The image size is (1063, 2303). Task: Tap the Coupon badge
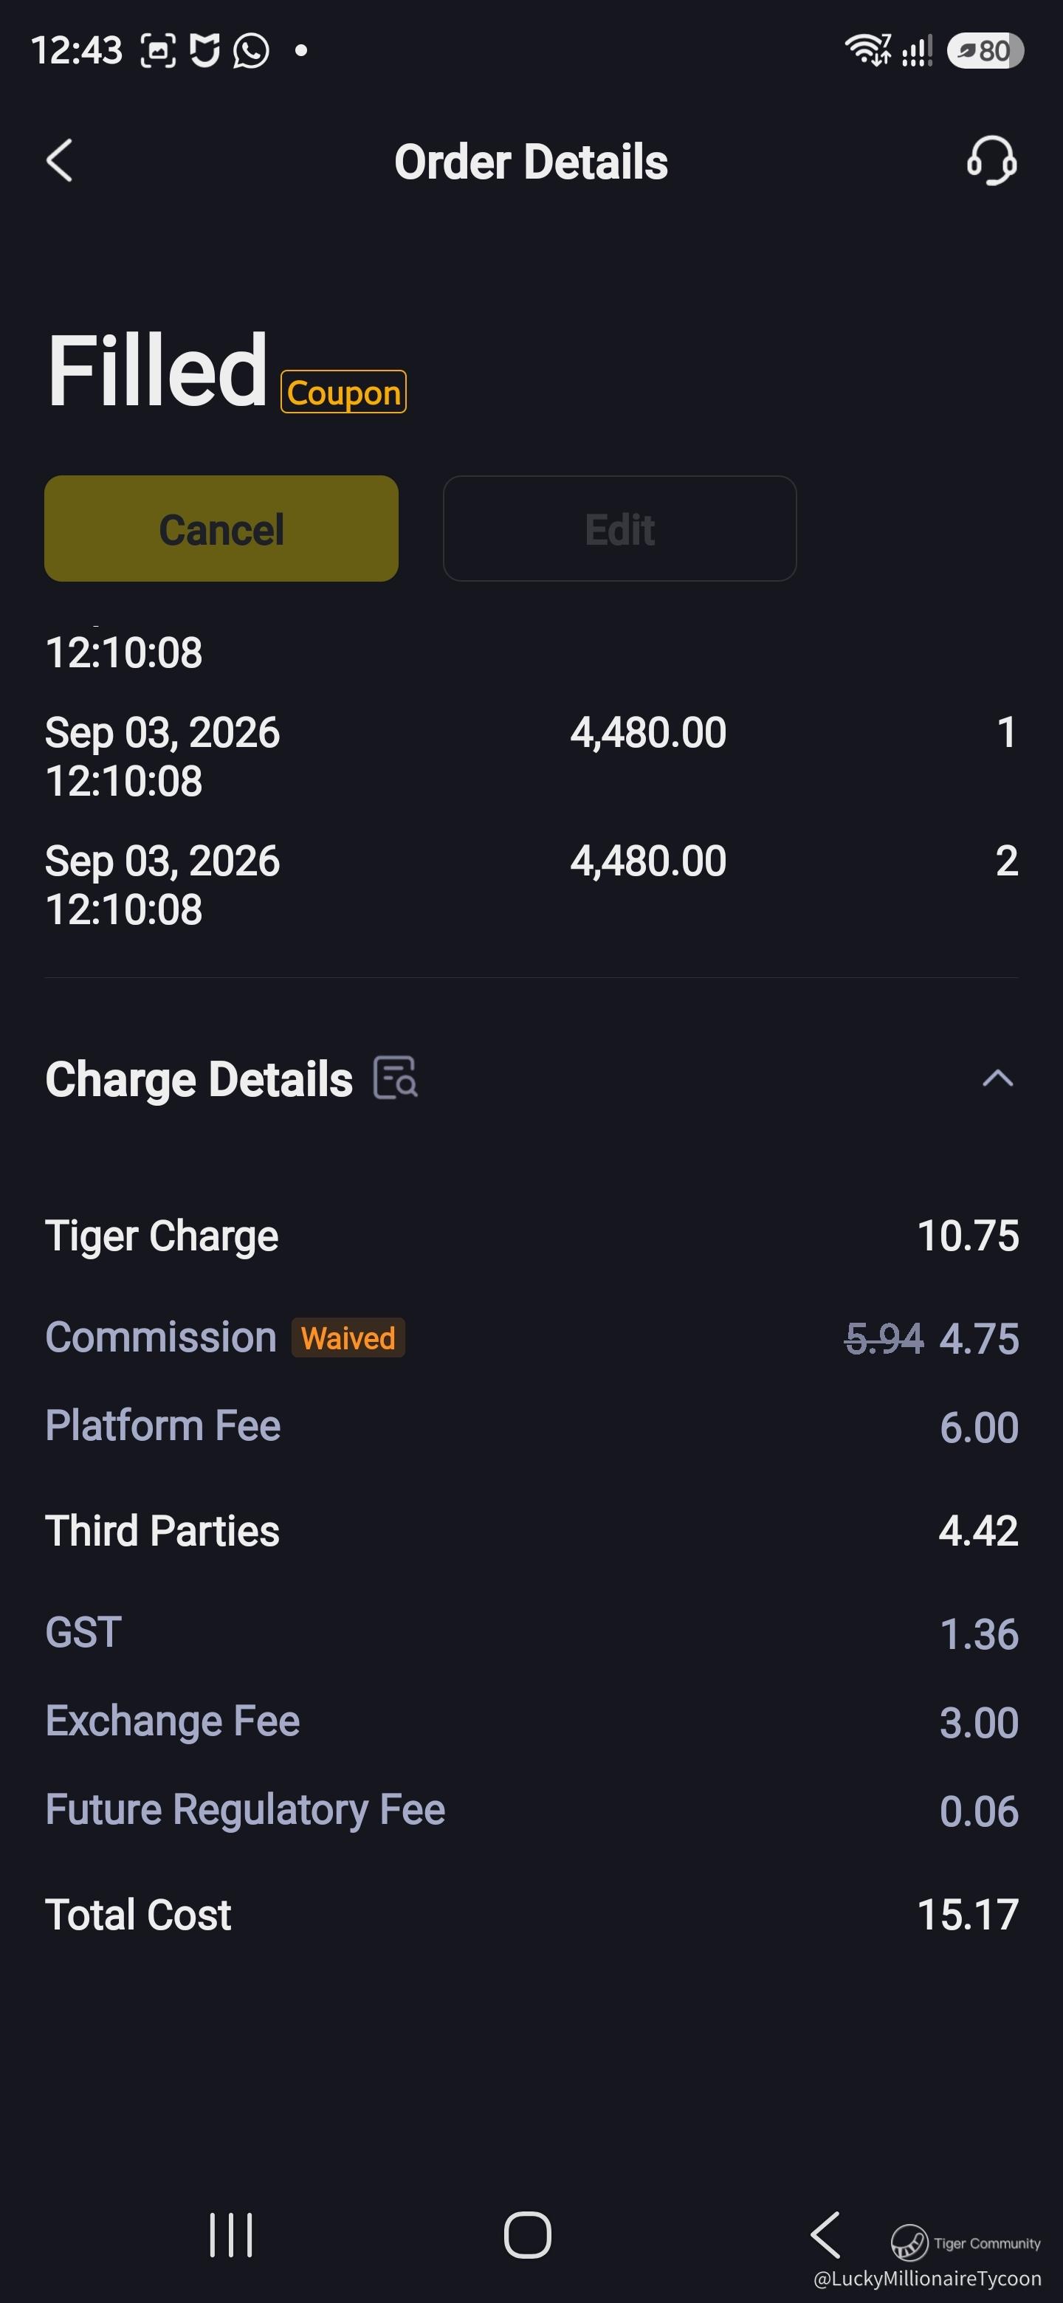tap(343, 391)
